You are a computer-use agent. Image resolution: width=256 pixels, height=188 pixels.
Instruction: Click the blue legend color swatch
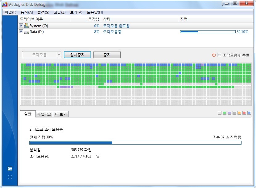(249, 113)
